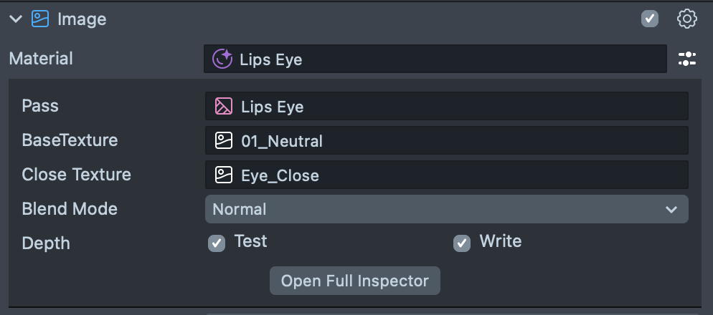Viewport: 713px width, 315px height.
Task: Click the Blend Mode property label
Action: click(70, 209)
